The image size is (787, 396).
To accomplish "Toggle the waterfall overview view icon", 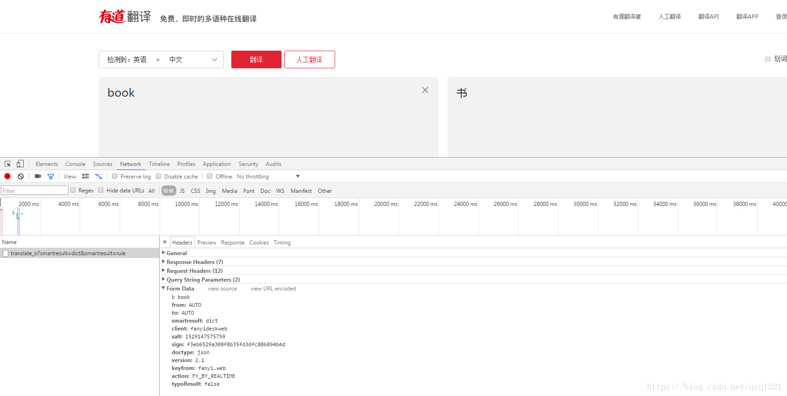I will 99,177.
